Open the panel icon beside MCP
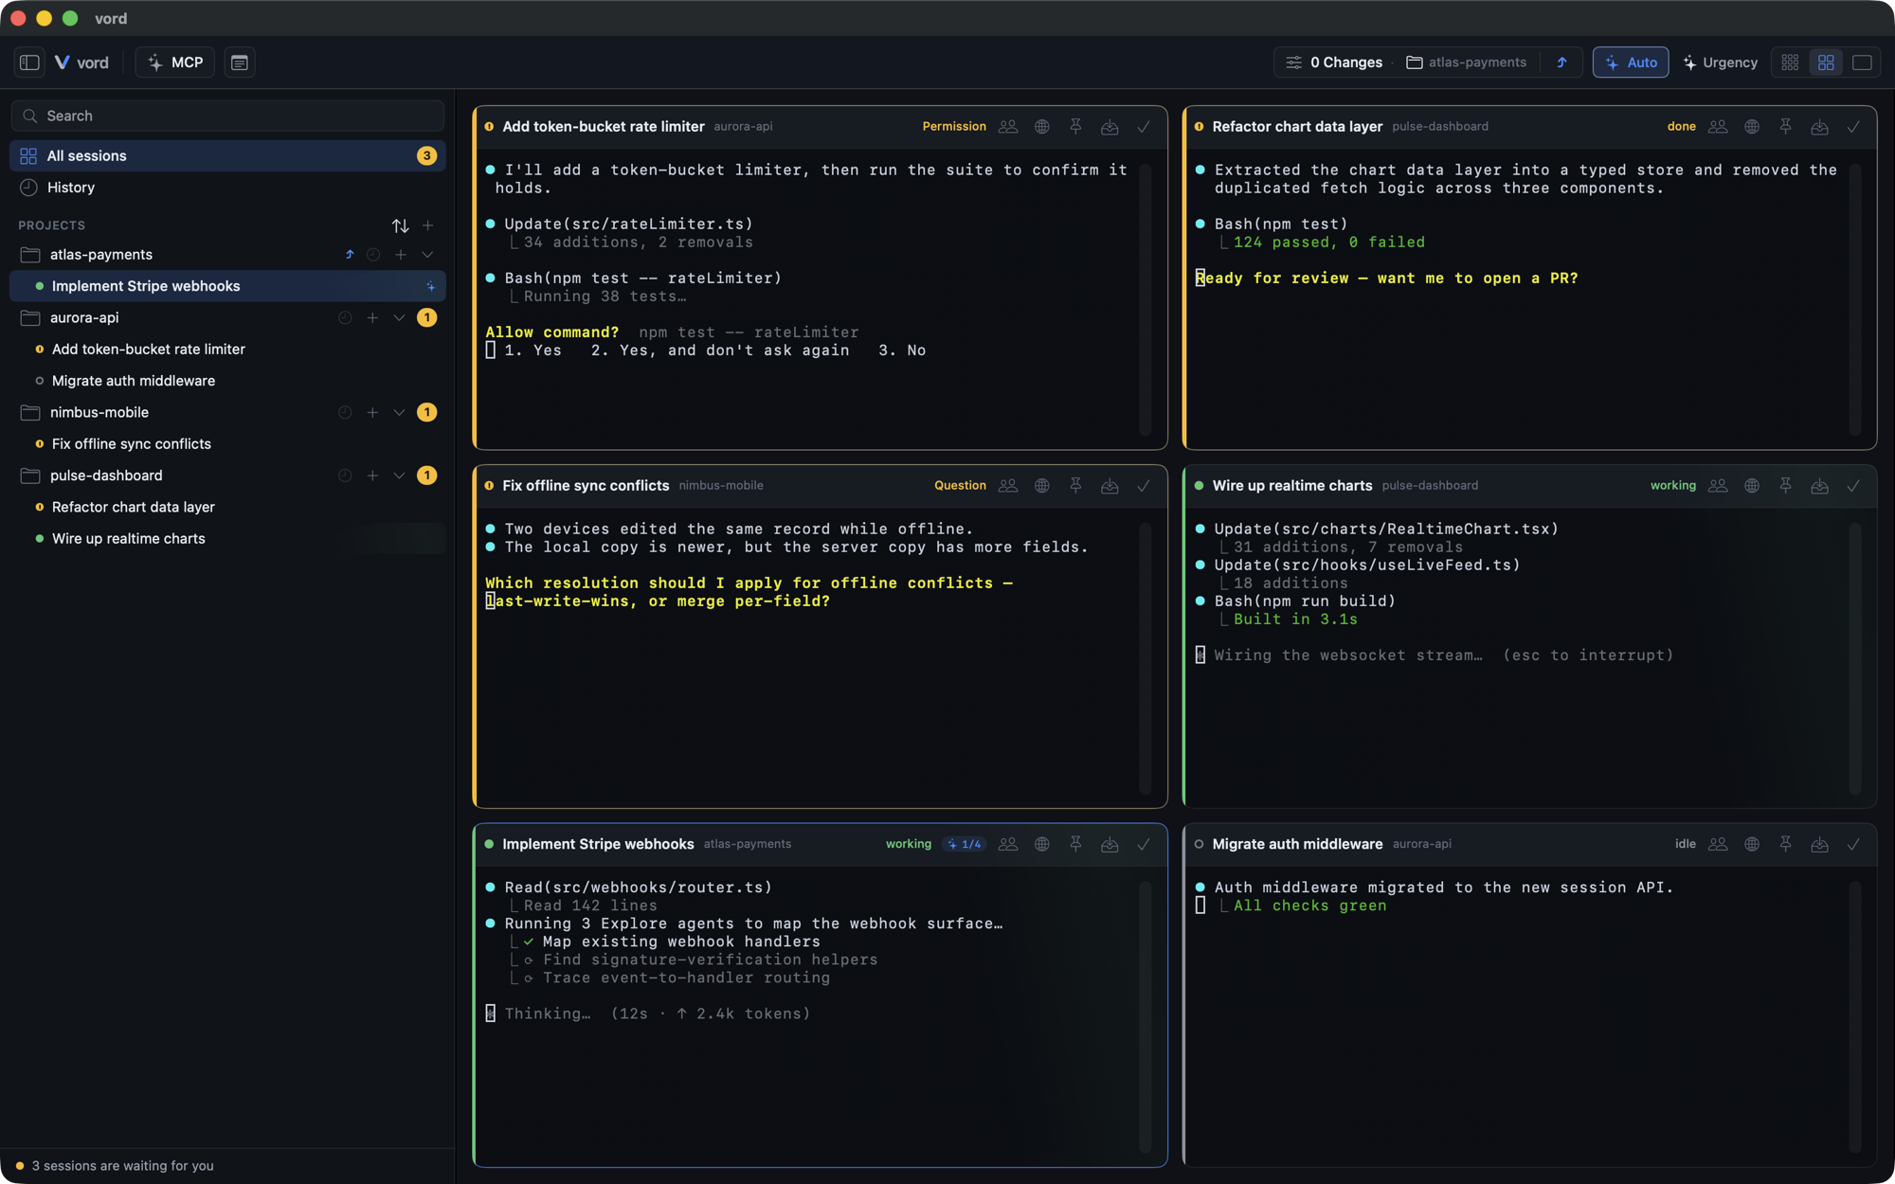 click(x=240, y=63)
